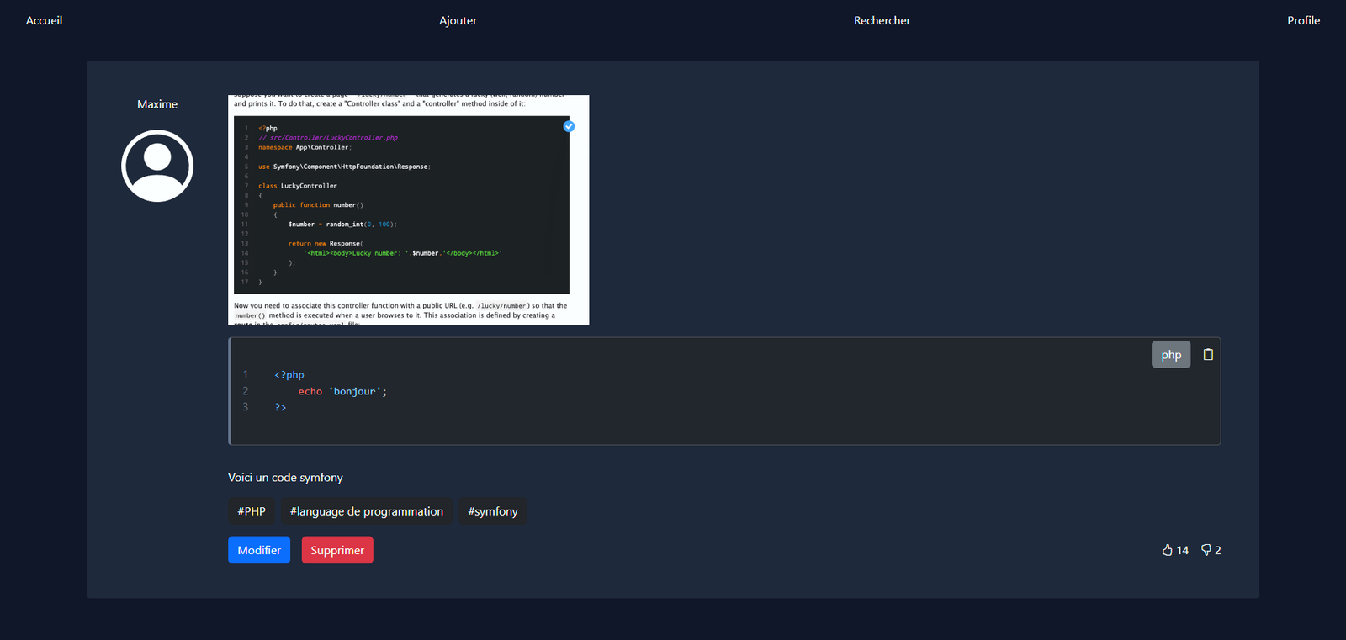Click the blue checkmark badge on screenshot
The width and height of the screenshot is (1346, 640).
click(569, 126)
